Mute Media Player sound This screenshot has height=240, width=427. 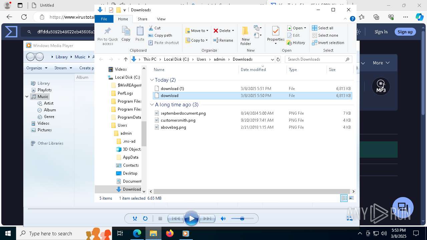pos(223,219)
